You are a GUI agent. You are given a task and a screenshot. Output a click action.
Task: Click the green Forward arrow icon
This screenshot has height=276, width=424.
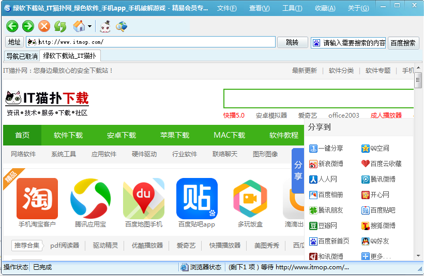pyautogui.click(x=28, y=26)
